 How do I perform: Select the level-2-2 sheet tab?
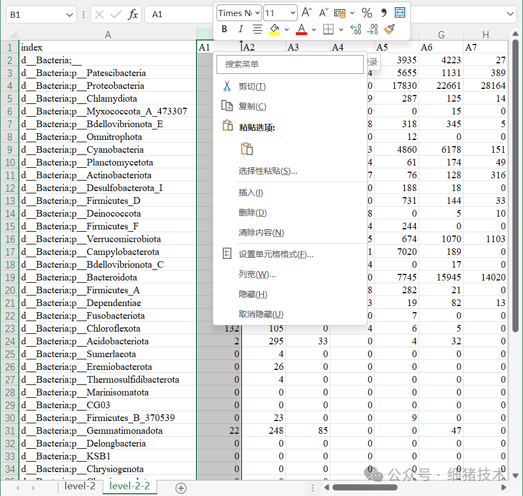click(x=130, y=487)
